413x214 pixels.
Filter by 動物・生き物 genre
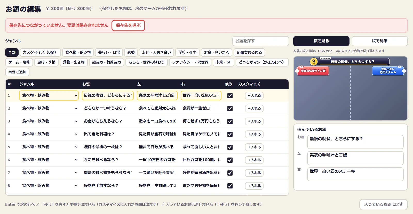pos(74,62)
